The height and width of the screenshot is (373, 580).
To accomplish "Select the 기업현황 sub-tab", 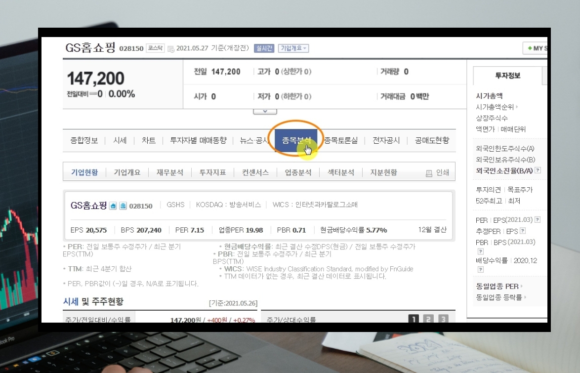I will 84,172.
